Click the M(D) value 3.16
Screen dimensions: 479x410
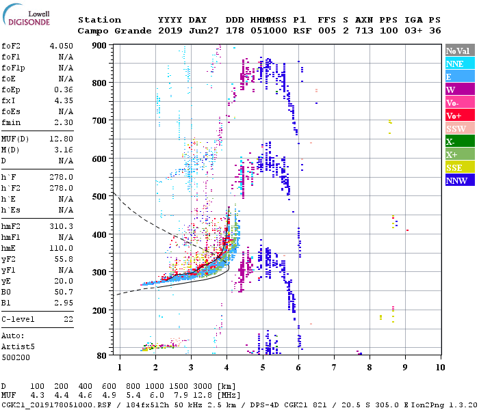pyautogui.click(x=64, y=150)
